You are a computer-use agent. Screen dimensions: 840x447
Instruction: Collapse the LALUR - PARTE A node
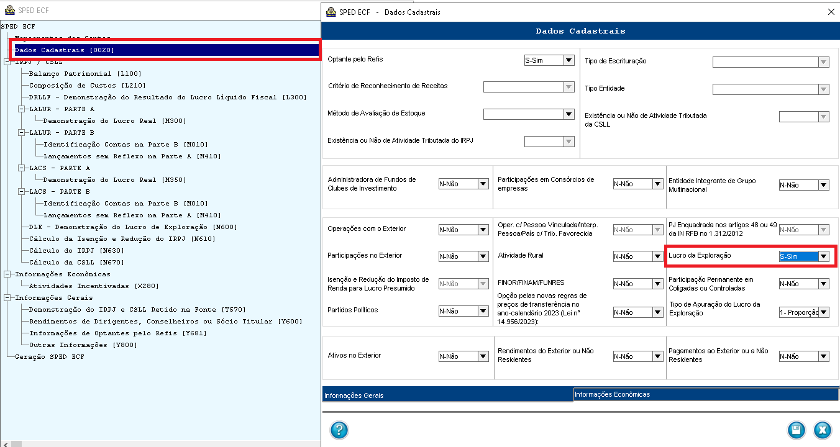(21, 109)
